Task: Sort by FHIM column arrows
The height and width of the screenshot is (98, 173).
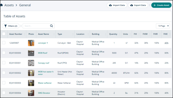Action: point(150,34)
